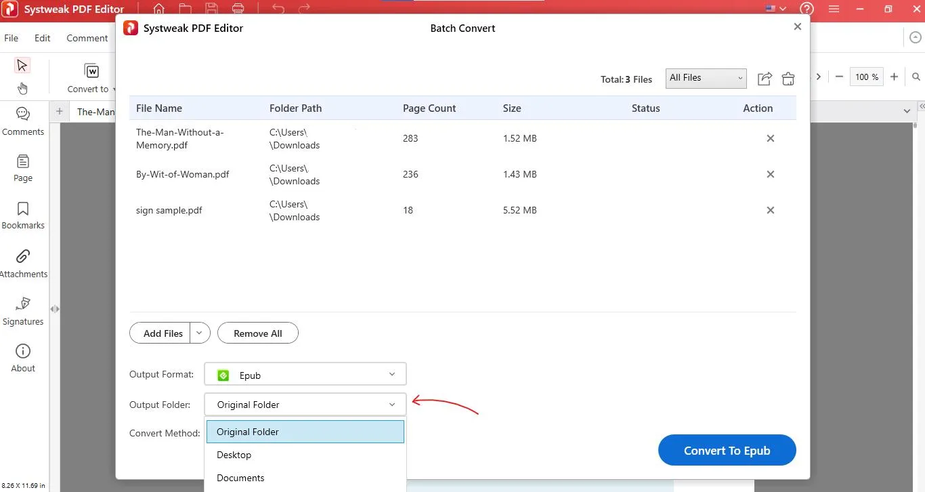
Task: Click the Remove All button
Action: click(257, 333)
